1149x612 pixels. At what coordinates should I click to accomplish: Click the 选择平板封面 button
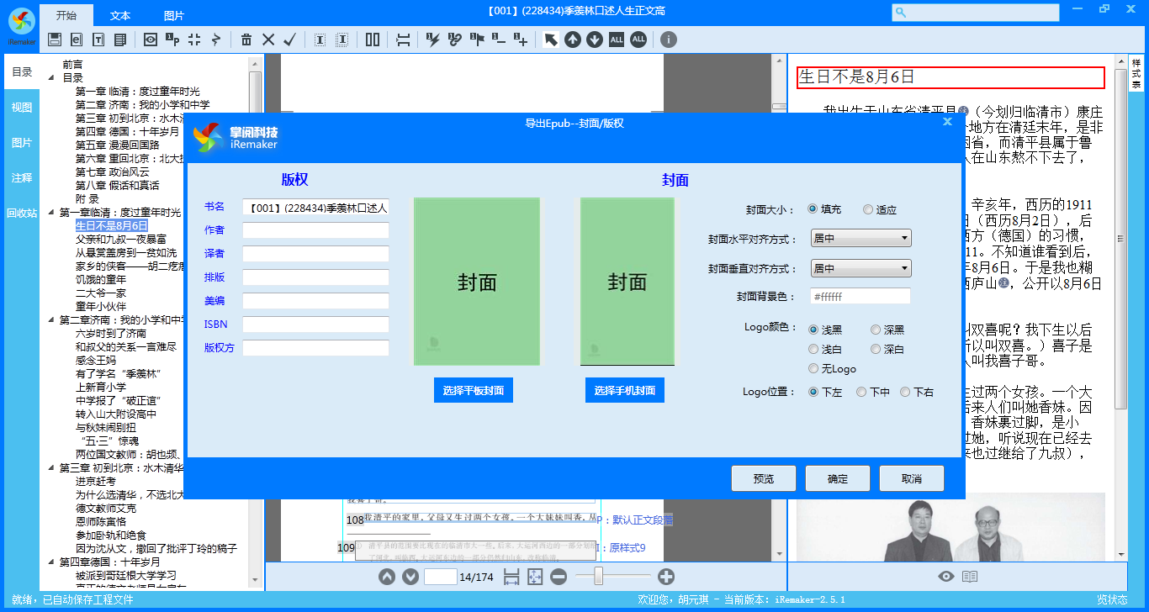474,390
